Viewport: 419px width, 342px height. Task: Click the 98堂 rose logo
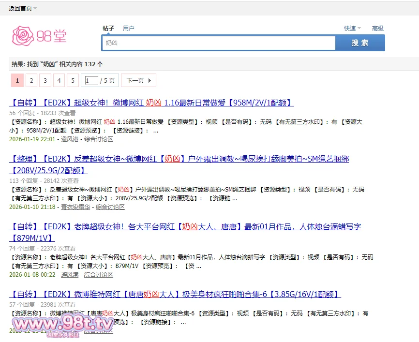pyautogui.click(x=39, y=36)
